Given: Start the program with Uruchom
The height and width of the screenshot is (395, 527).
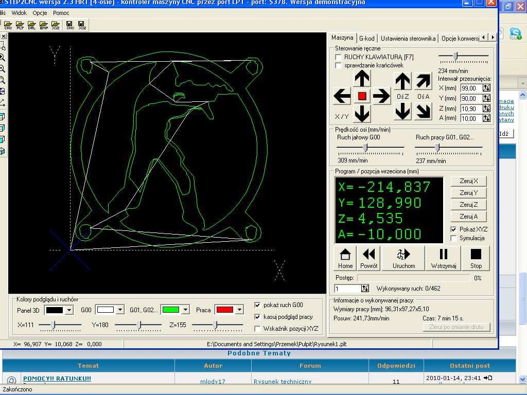Looking at the screenshot, I should coord(403,258).
